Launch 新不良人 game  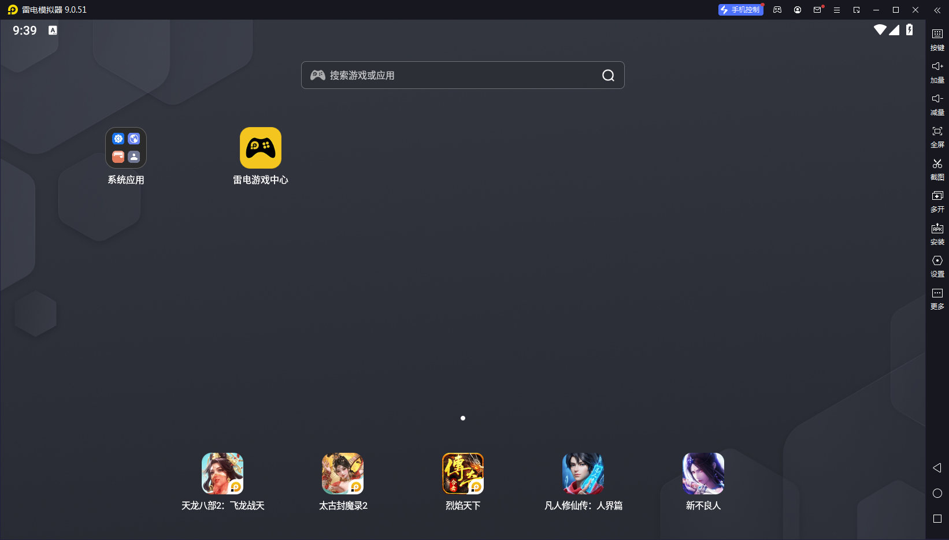pos(703,474)
